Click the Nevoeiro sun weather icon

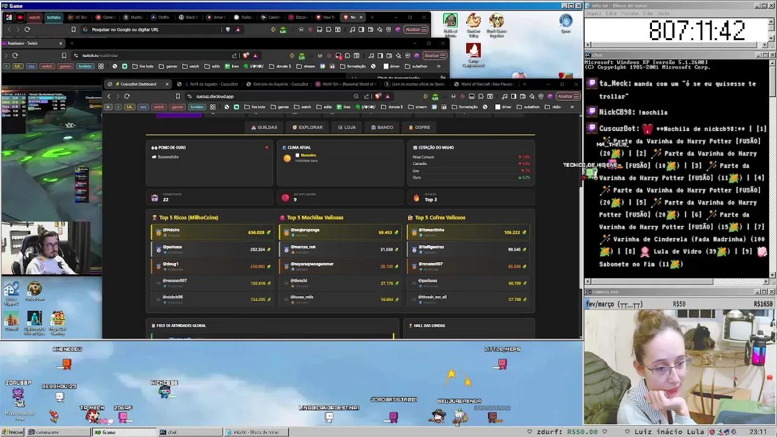tap(287, 158)
